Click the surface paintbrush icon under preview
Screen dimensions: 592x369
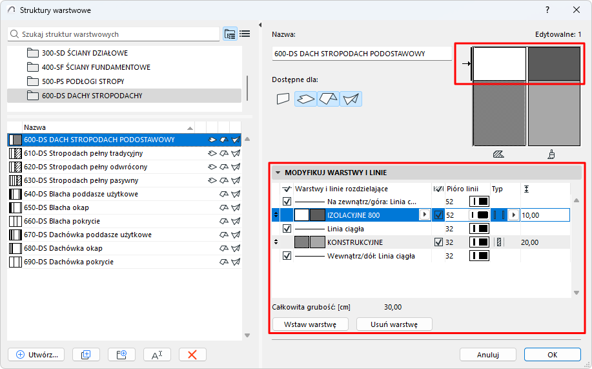coord(551,154)
